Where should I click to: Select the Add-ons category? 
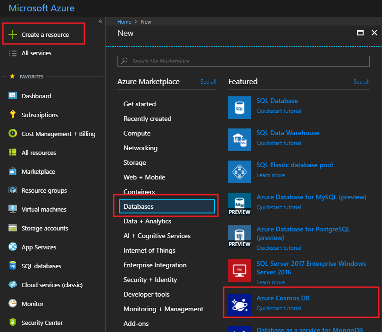136,323
